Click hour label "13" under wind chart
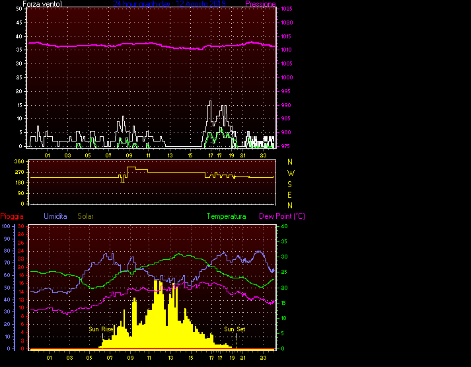Screen dimensions: 471x367 click(170, 155)
